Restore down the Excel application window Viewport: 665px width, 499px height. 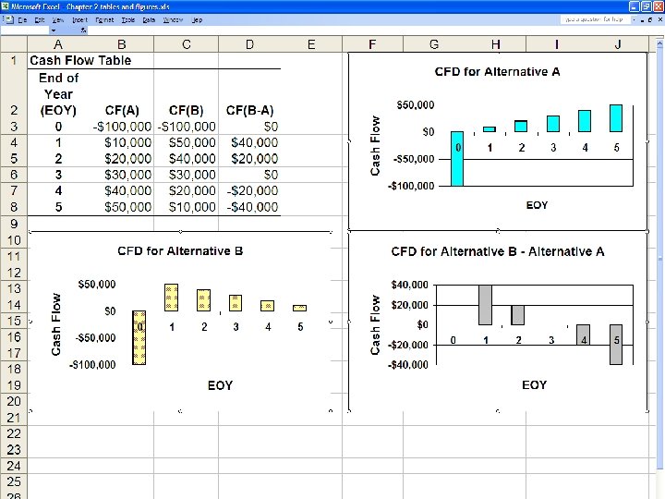point(647,6)
